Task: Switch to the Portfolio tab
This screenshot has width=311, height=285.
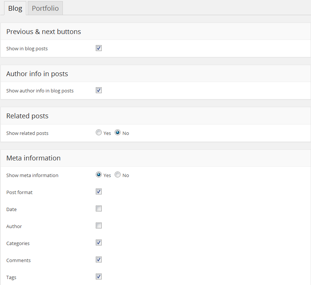Action: tap(45, 8)
